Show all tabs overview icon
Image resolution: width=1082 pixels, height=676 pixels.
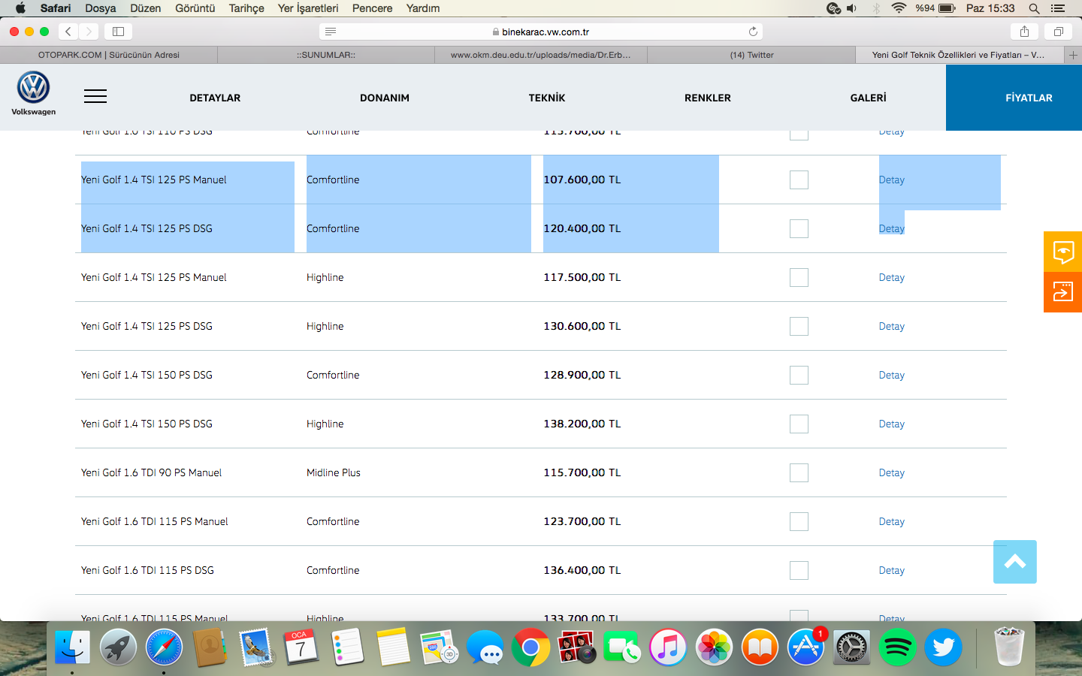pos(1058,32)
